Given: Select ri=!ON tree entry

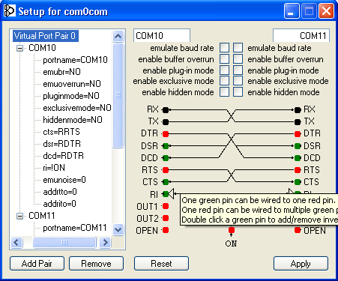Looking at the screenshot, I should [x=54, y=168].
